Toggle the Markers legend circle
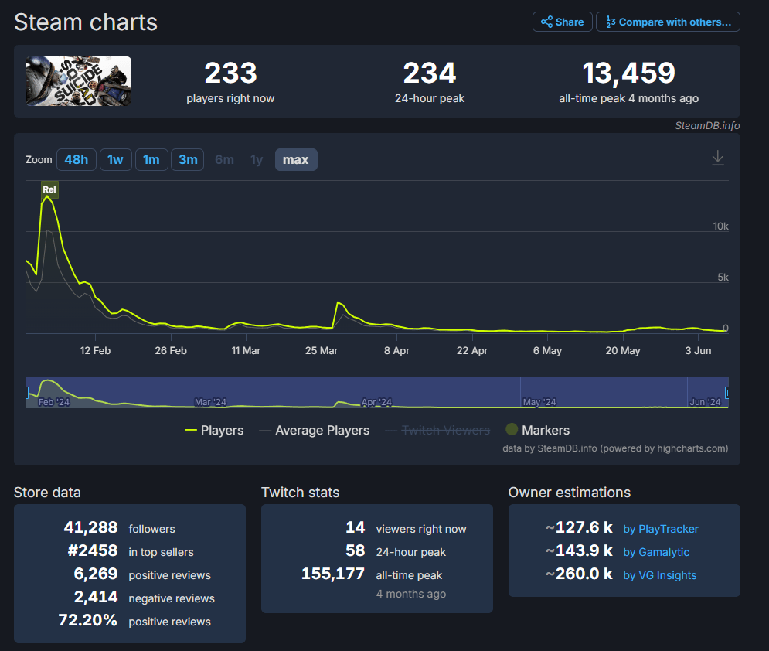Screen dimensions: 769x651 click(x=512, y=429)
